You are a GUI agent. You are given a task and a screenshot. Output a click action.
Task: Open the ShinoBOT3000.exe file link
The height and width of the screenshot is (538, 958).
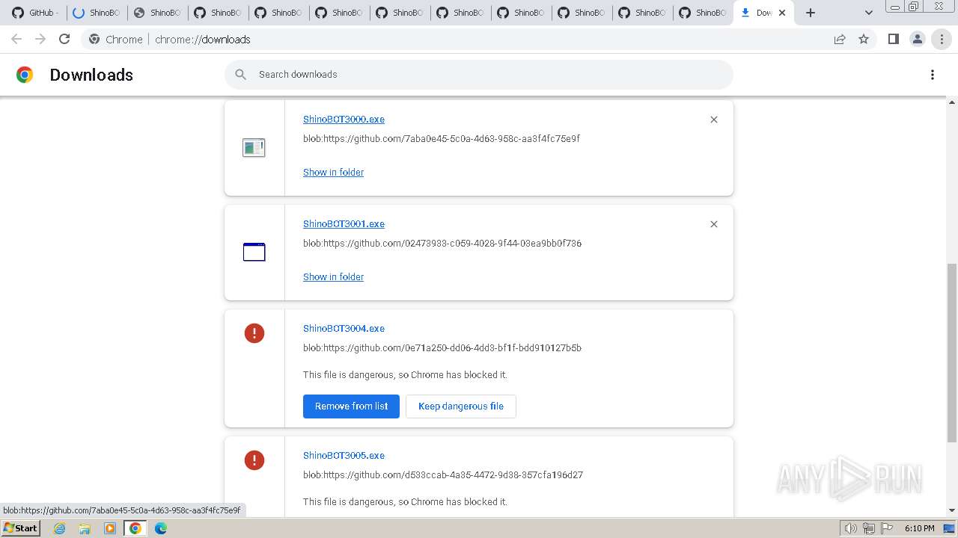[x=344, y=120]
